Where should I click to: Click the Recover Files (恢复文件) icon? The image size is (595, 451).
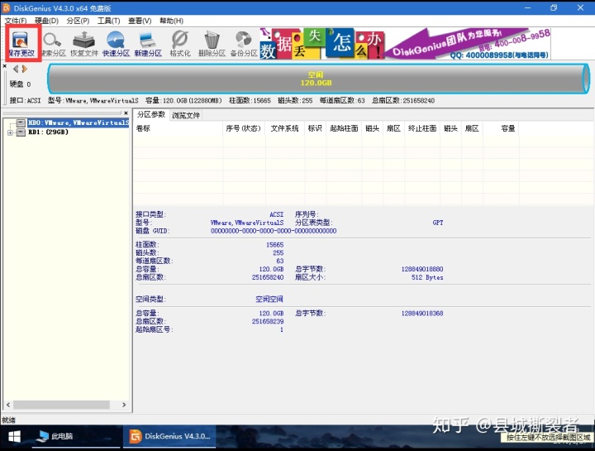click(84, 43)
